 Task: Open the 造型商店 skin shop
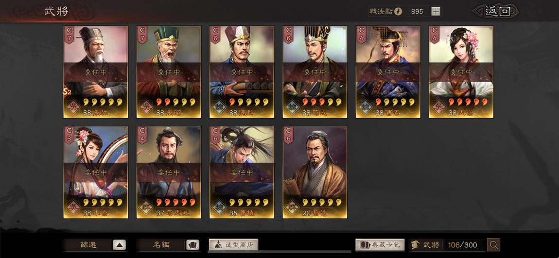[x=233, y=245]
